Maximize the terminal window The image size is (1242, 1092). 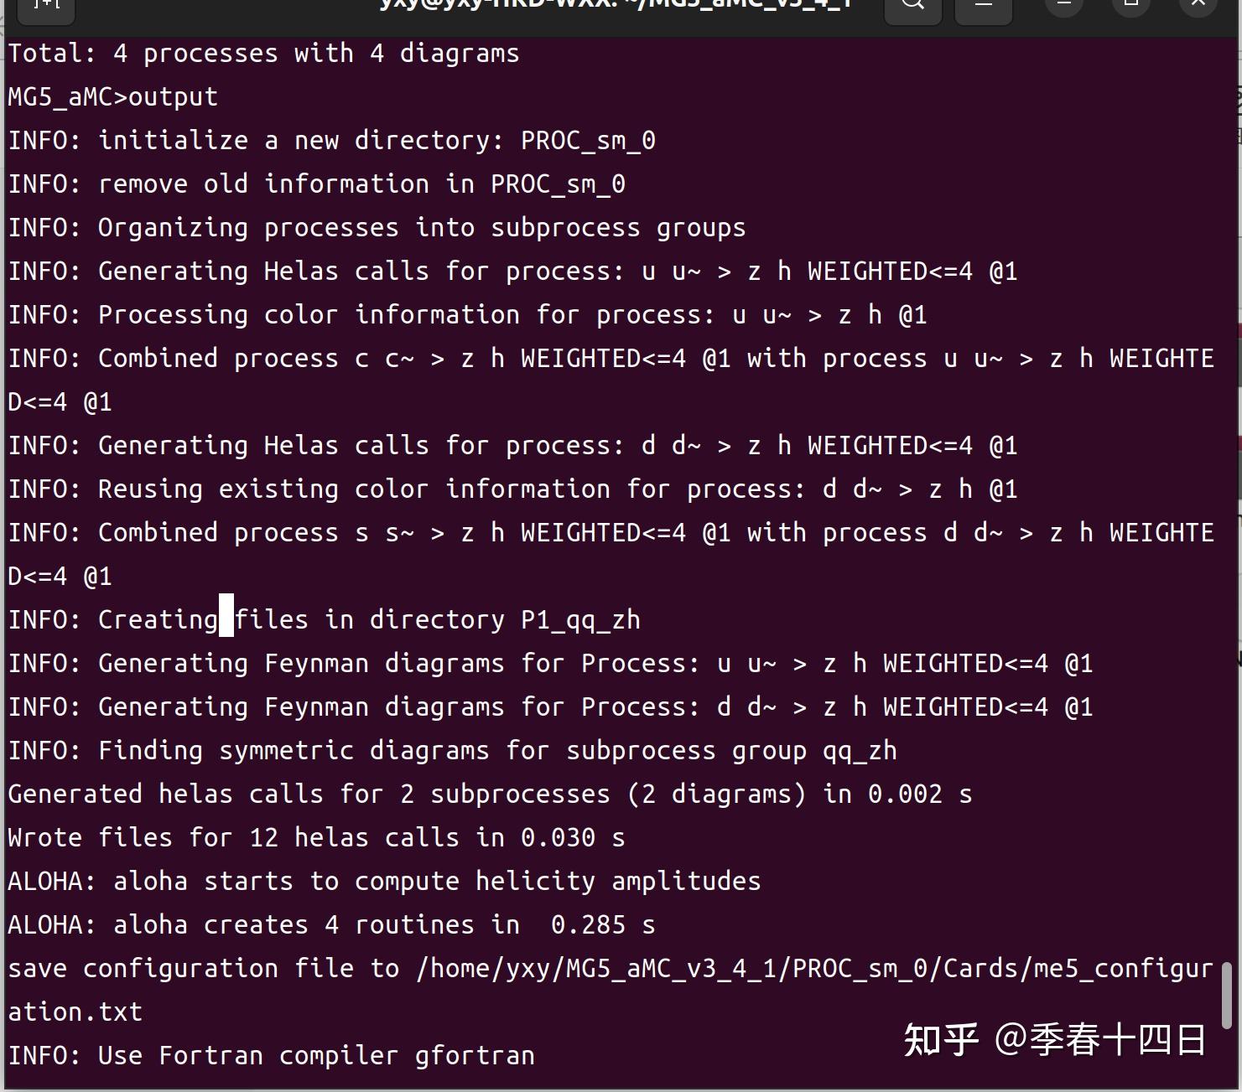[1130, 5]
